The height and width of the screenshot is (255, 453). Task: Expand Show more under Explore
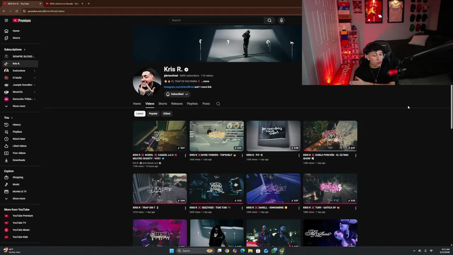pyautogui.click(x=20, y=199)
